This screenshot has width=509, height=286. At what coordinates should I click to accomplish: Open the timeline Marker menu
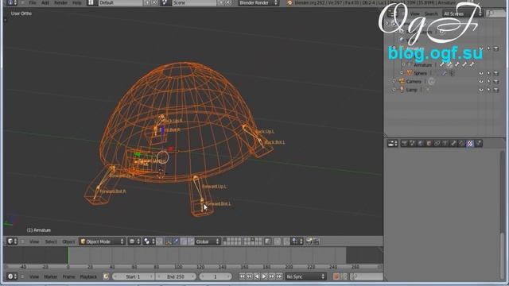(50, 276)
